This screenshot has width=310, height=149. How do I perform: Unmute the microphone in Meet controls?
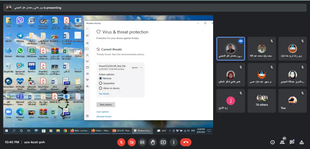coord(121,142)
